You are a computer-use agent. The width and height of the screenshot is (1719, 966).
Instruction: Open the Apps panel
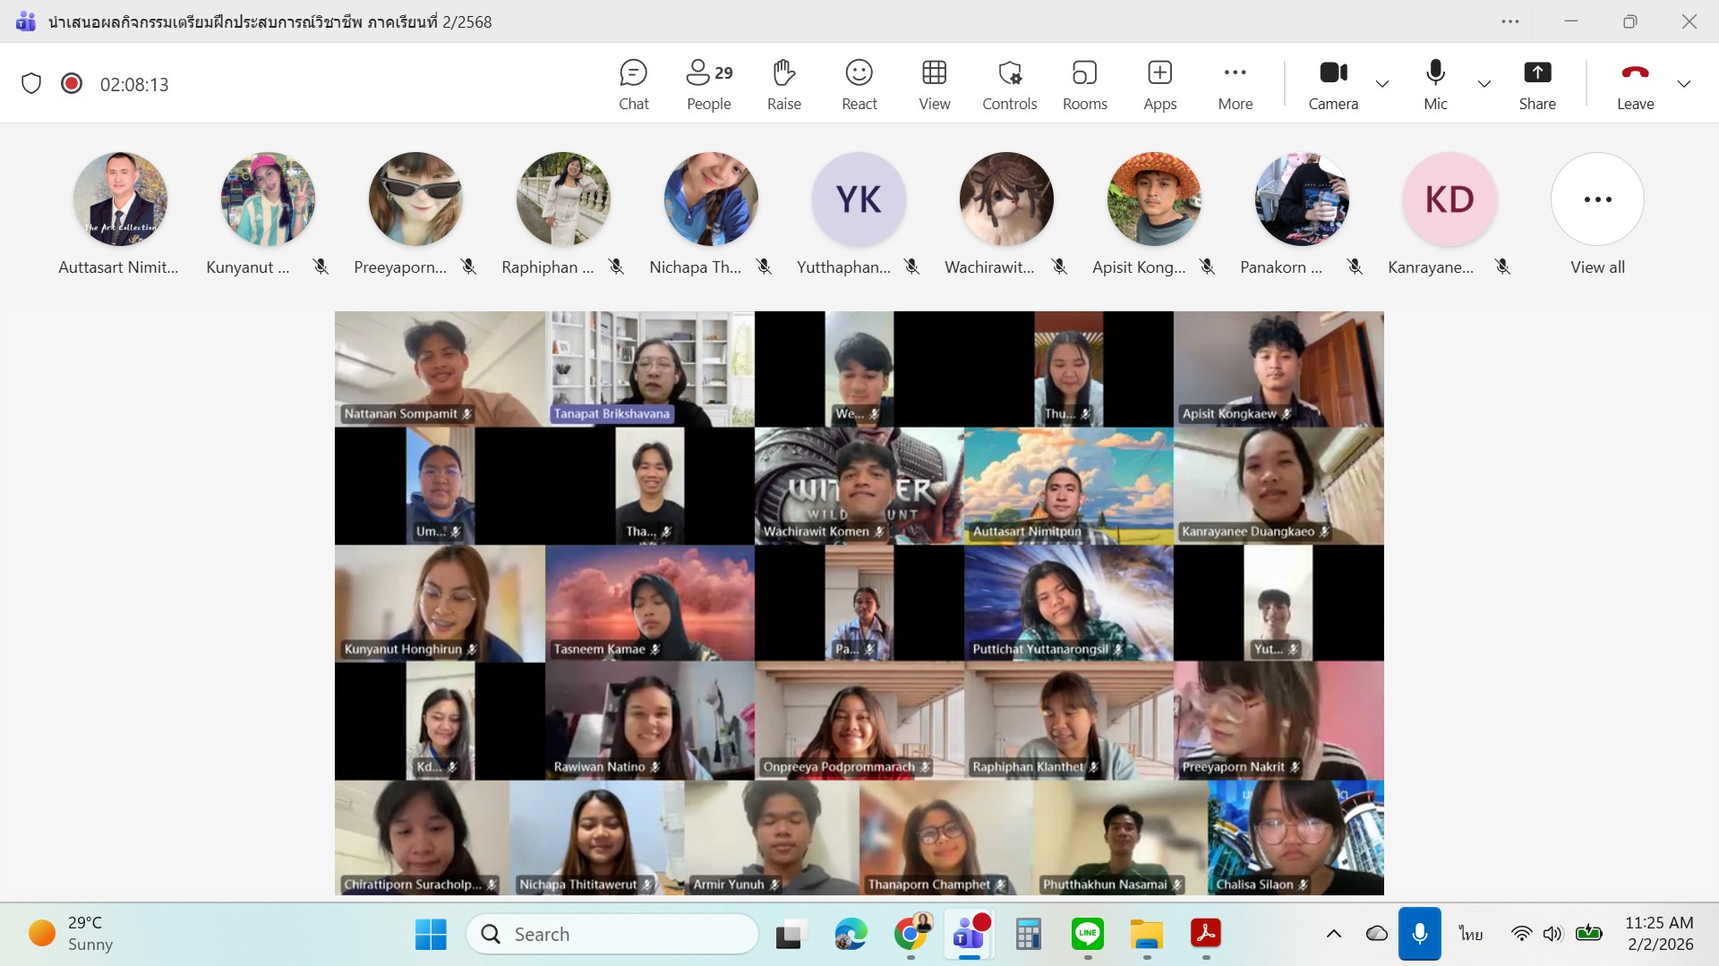pyautogui.click(x=1159, y=84)
